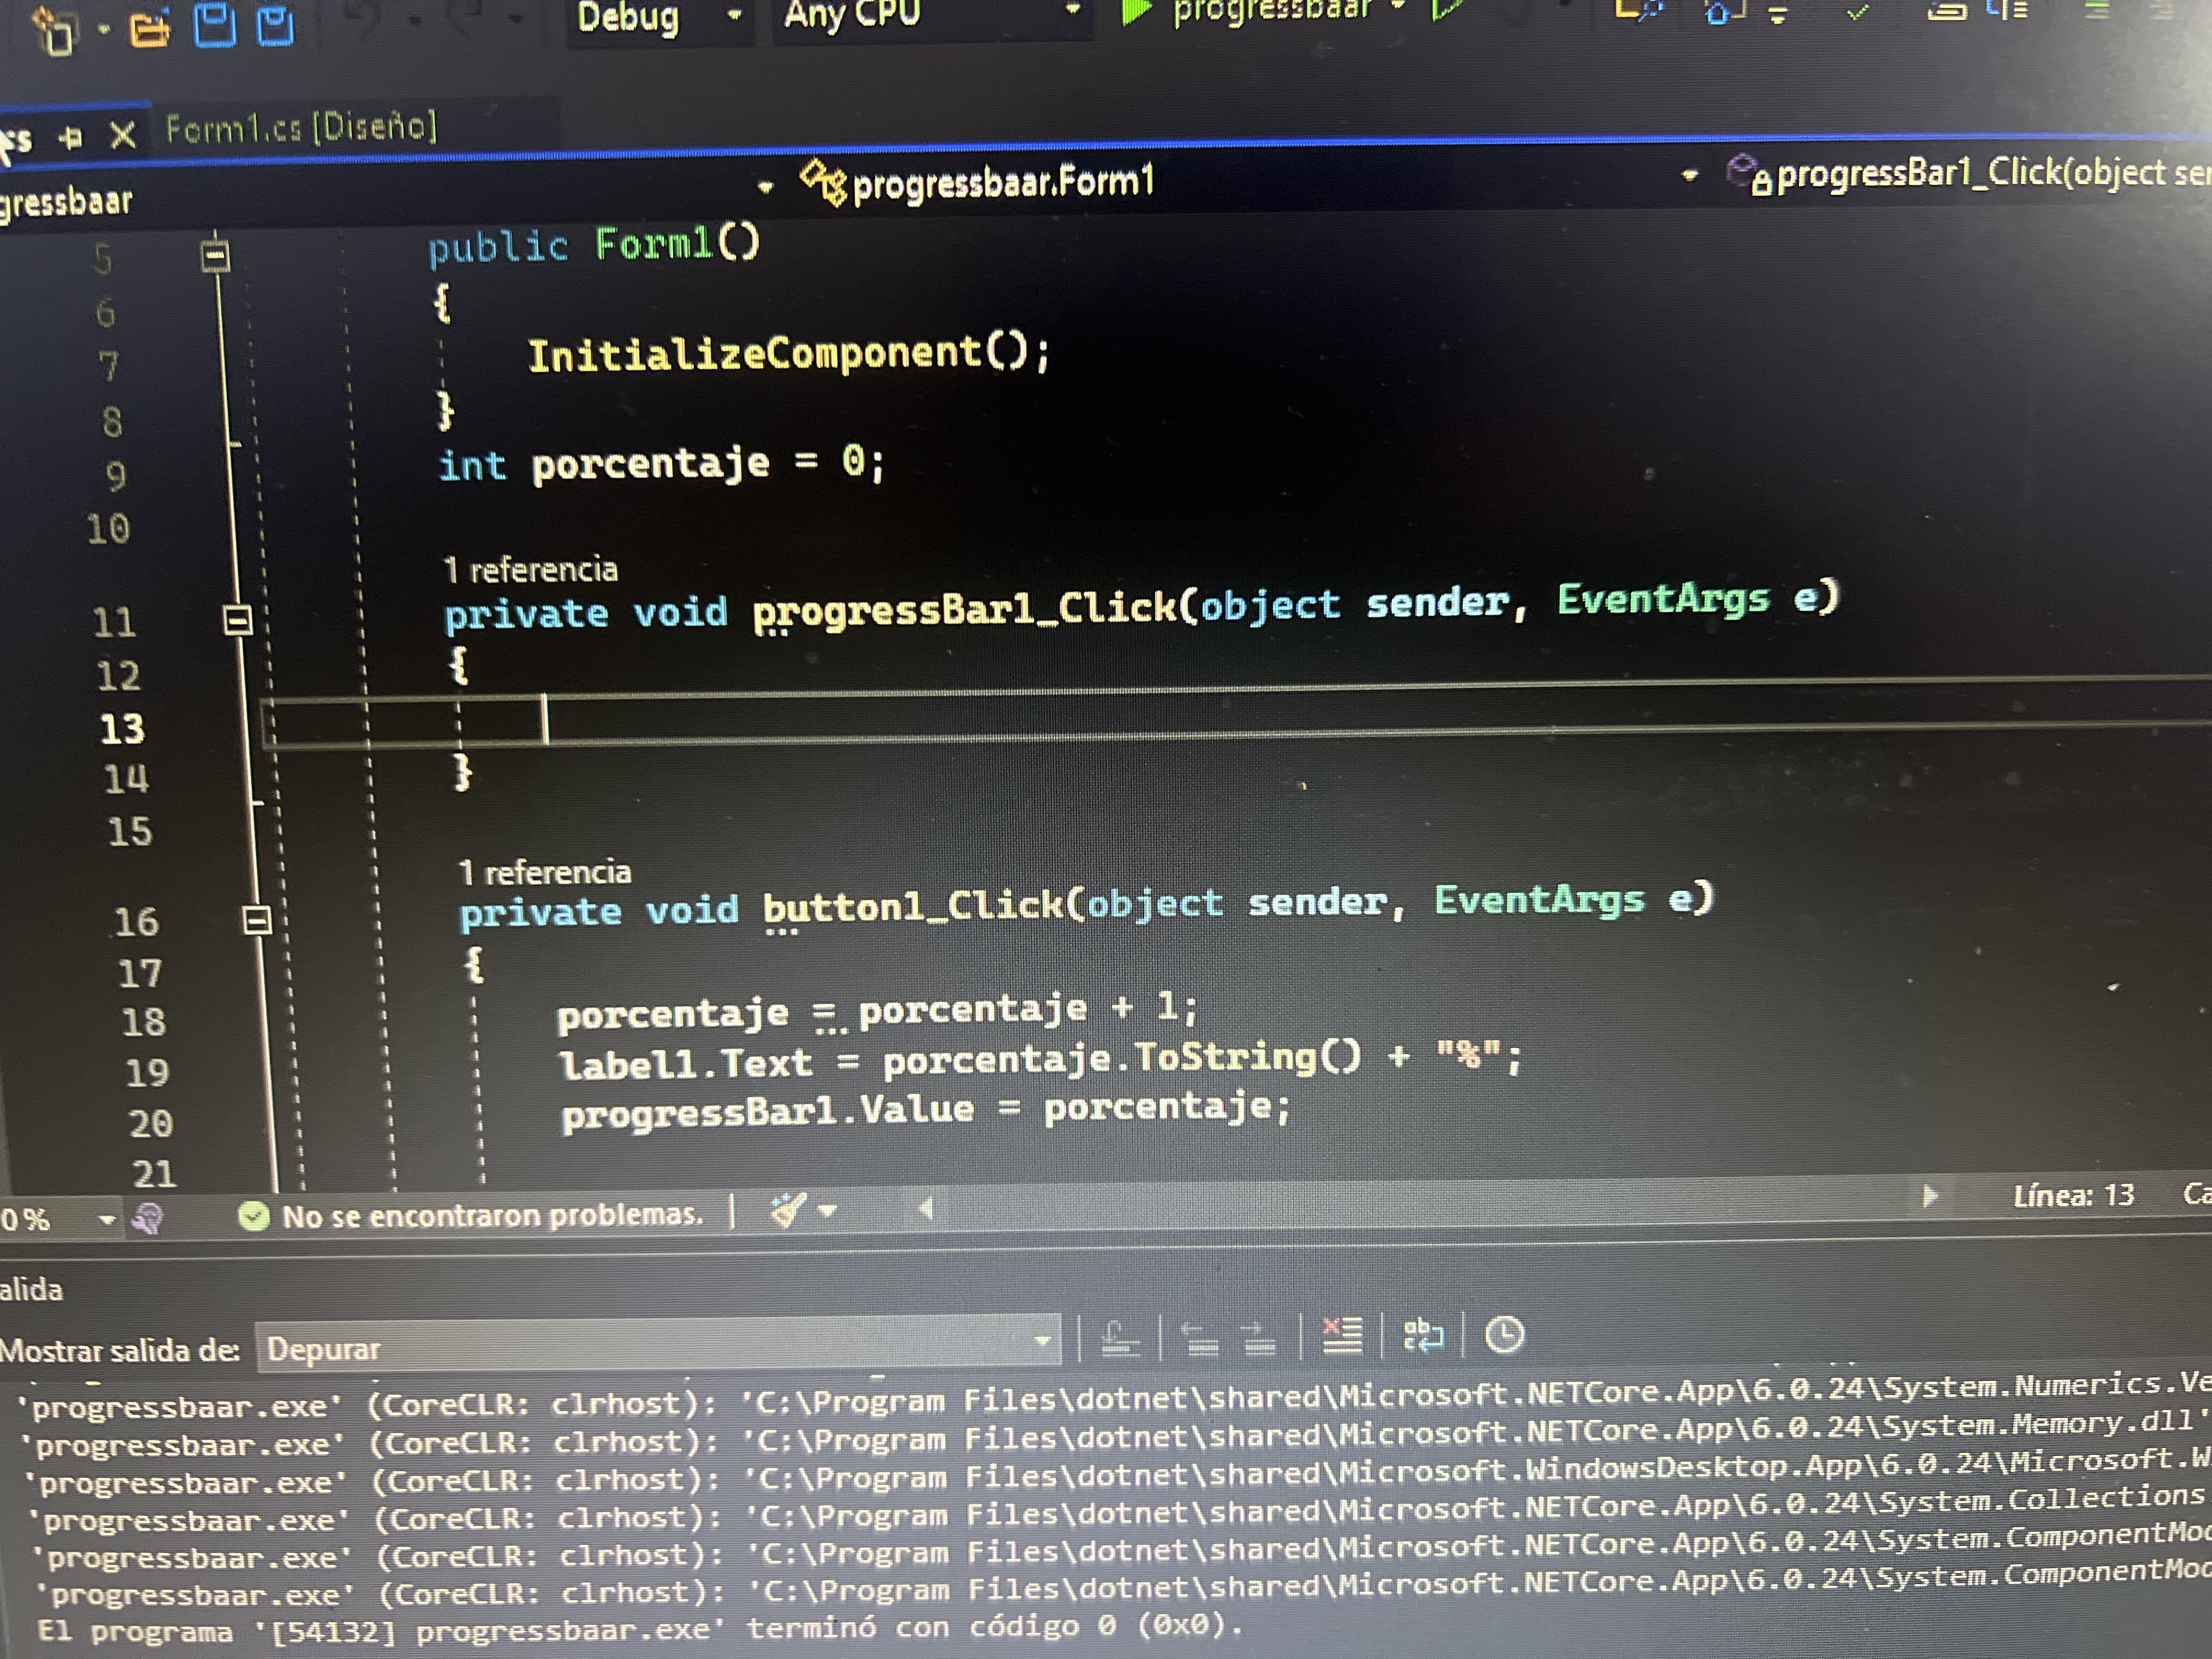This screenshot has width=2212, height=1659.
Task: Click the Open File folder icon
Action: (149, 29)
